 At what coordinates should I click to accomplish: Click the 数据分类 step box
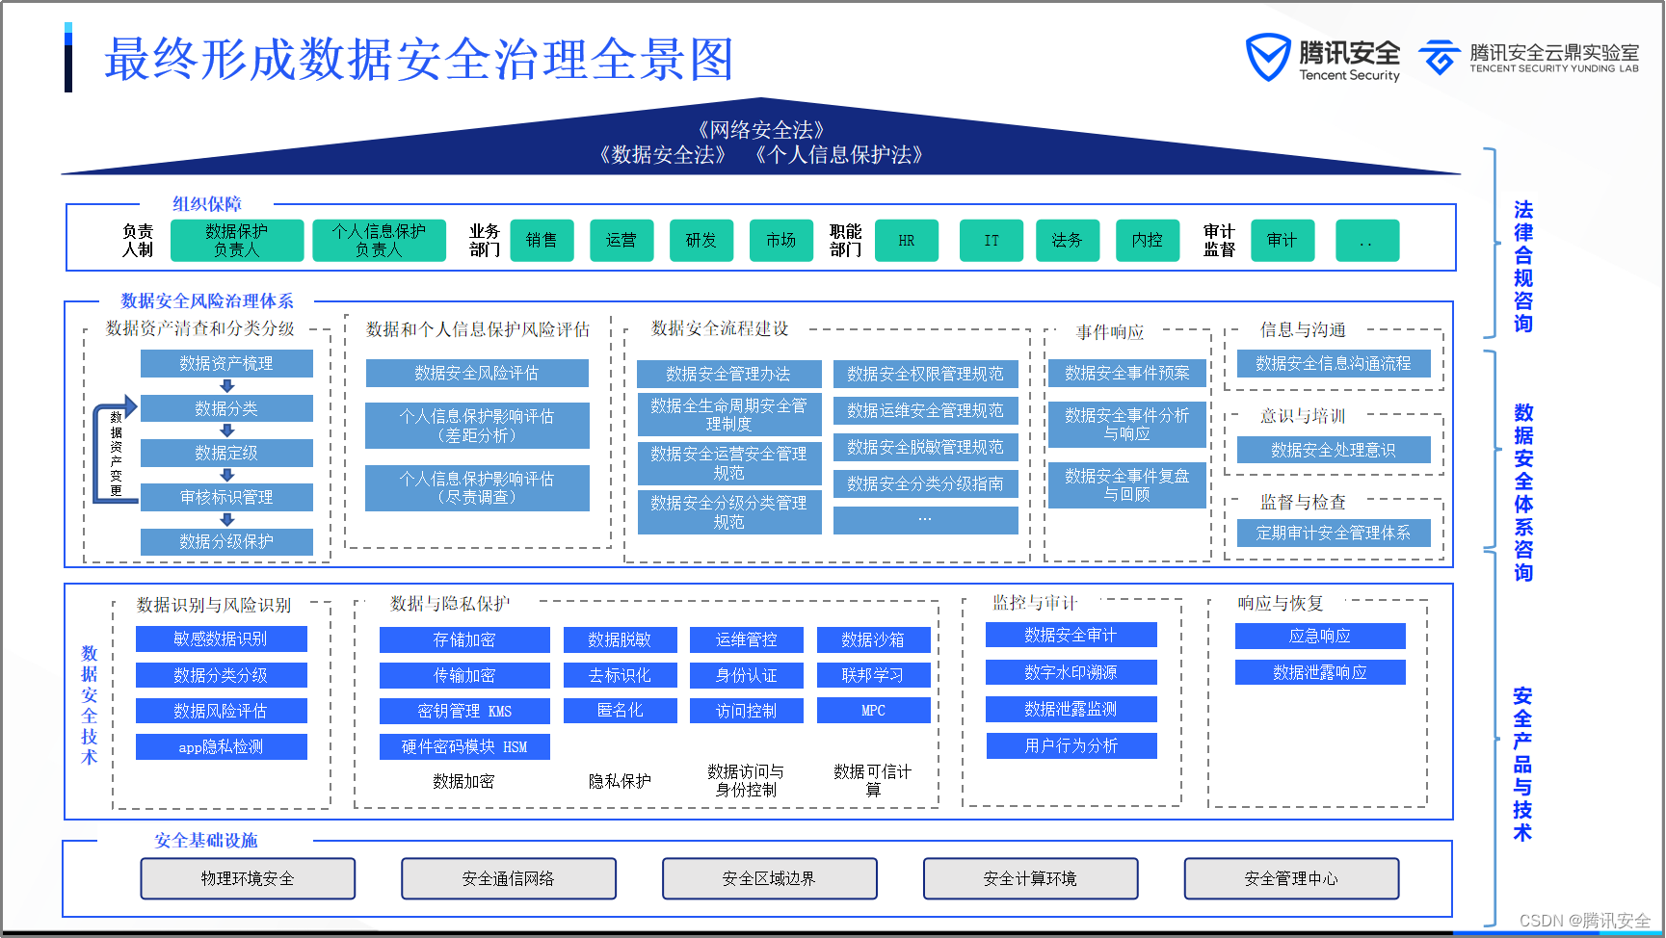point(226,408)
